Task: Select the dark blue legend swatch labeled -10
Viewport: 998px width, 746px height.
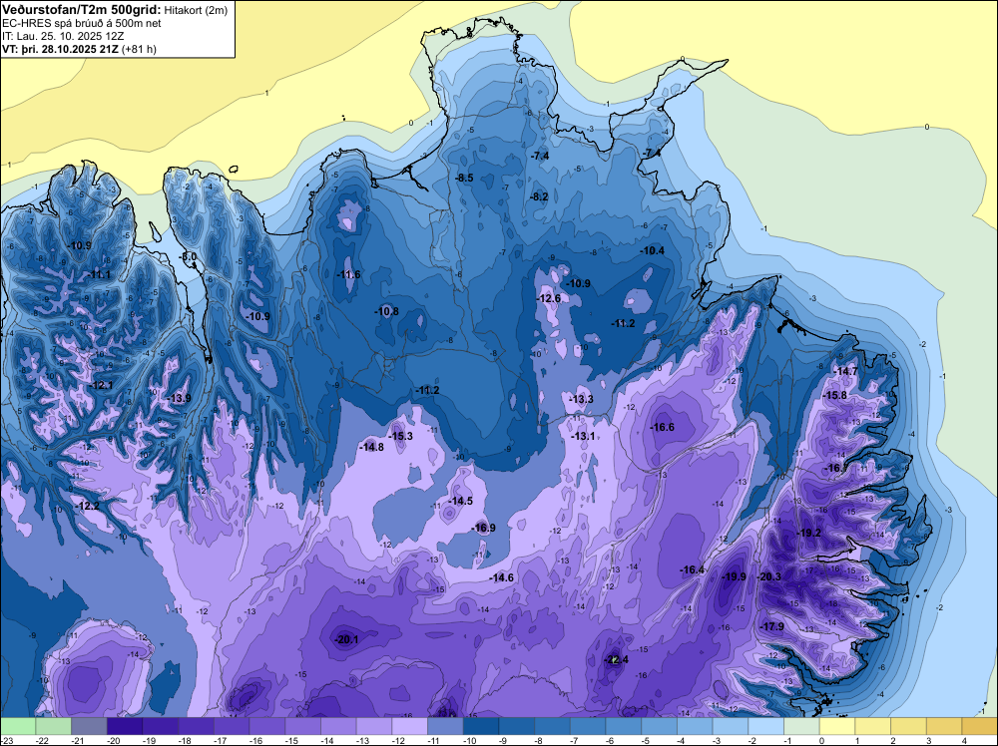Action: [481, 726]
